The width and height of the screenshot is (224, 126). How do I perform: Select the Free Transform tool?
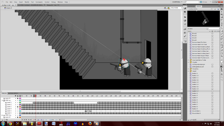222,14
